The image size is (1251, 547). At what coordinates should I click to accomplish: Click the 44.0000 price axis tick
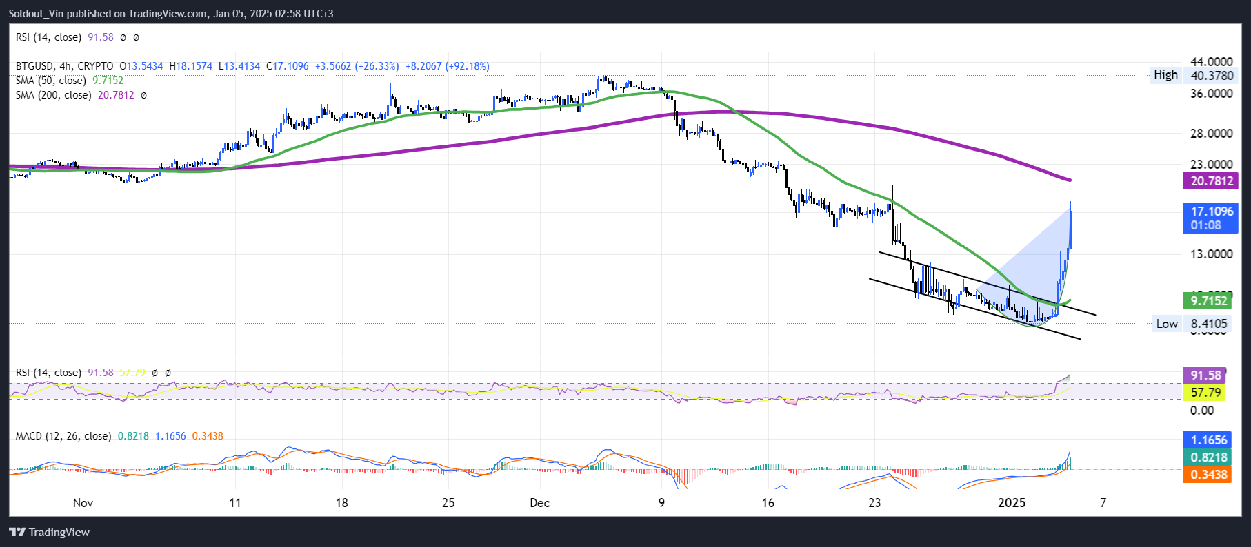tap(1212, 62)
